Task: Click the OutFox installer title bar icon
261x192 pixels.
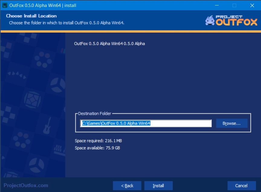Action: click(x=5, y=5)
